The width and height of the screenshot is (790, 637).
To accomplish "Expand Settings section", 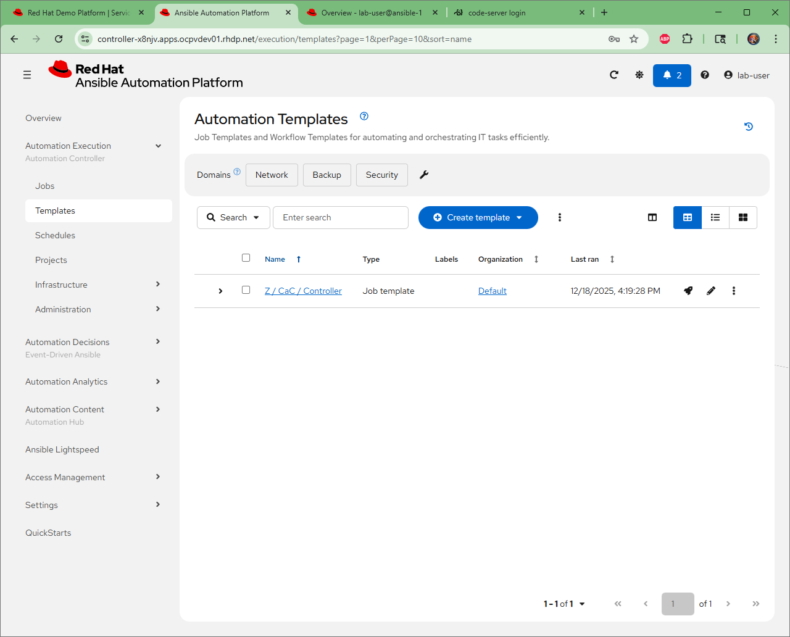I will pyautogui.click(x=158, y=504).
